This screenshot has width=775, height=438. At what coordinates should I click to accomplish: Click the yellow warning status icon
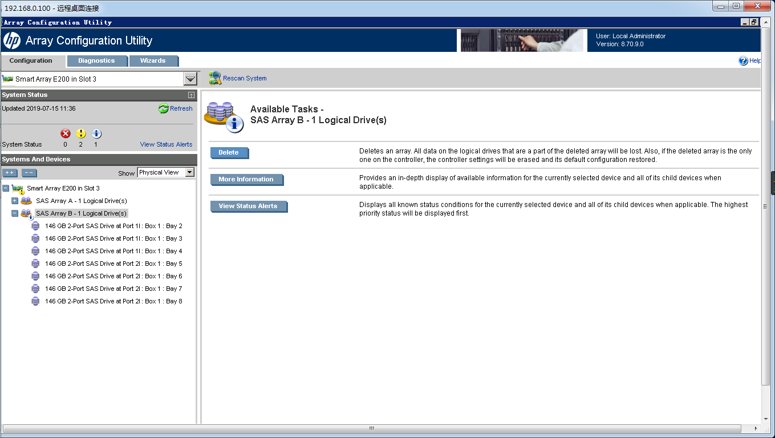pos(81,133)
